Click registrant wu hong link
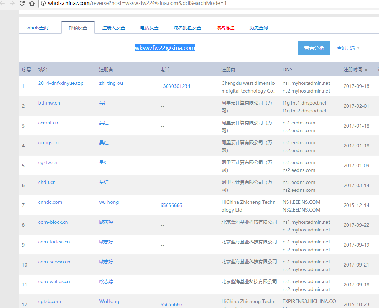 click(x=109, y=202)
